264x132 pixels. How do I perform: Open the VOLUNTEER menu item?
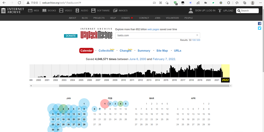point(172,18)
